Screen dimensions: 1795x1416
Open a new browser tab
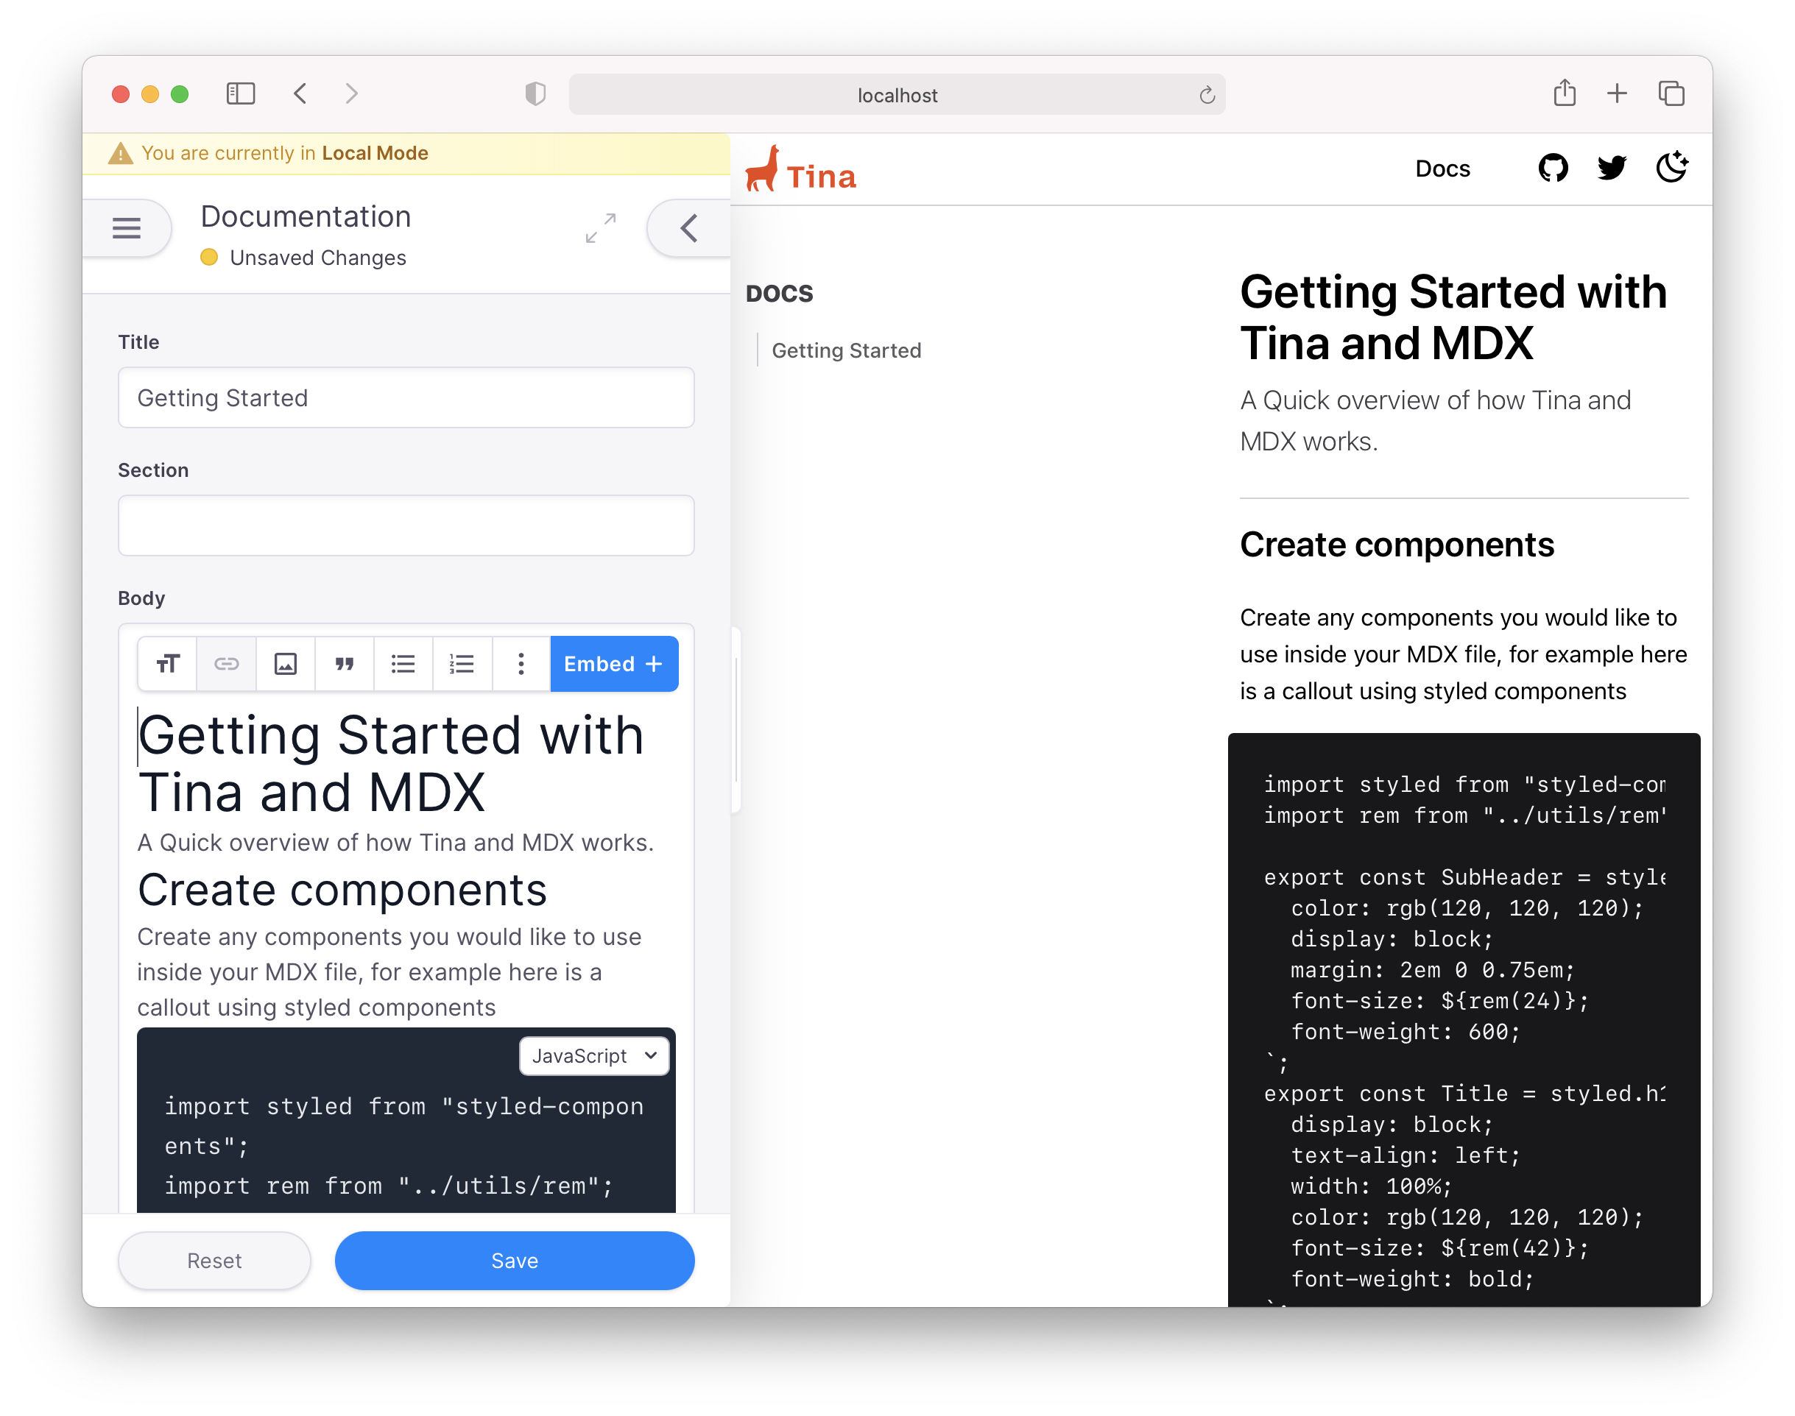[1617, 93]
